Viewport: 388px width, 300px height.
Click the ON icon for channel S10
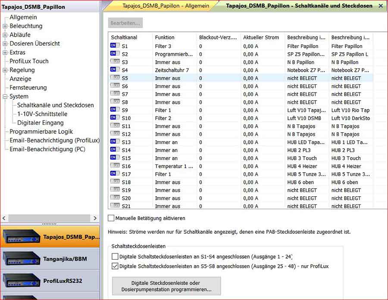[x=115, y=118]
